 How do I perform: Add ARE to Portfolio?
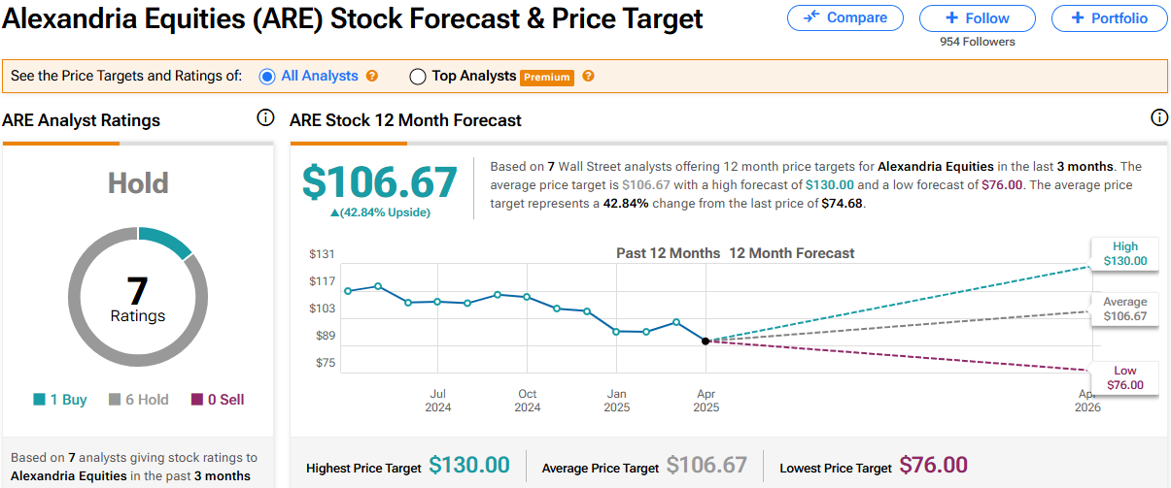1109,18
